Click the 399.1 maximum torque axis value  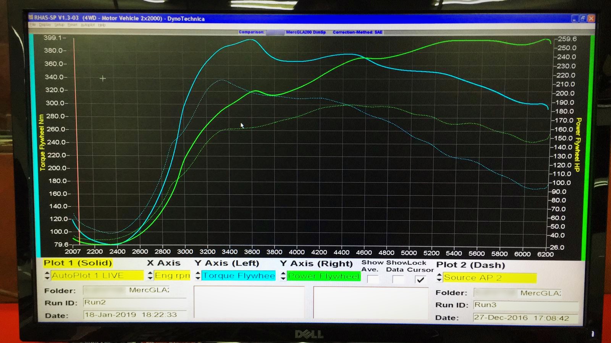[x=53, y=37]
